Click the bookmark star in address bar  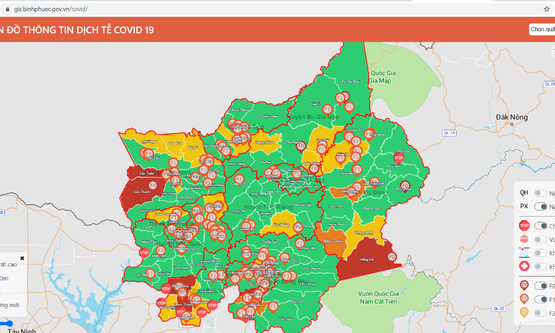[x=547, y=9]
